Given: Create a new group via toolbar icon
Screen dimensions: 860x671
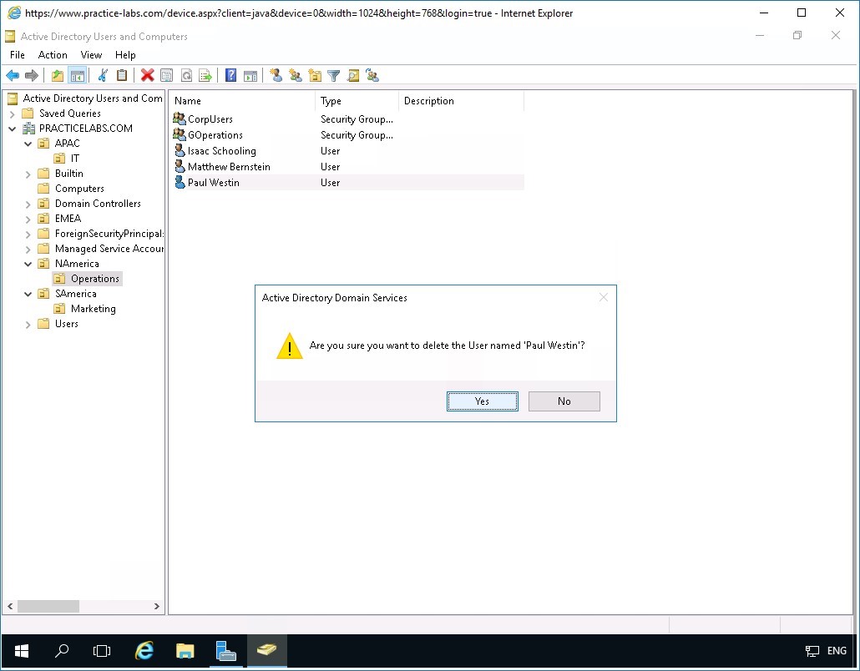Looking at the screenshot, I should [296, 76].
